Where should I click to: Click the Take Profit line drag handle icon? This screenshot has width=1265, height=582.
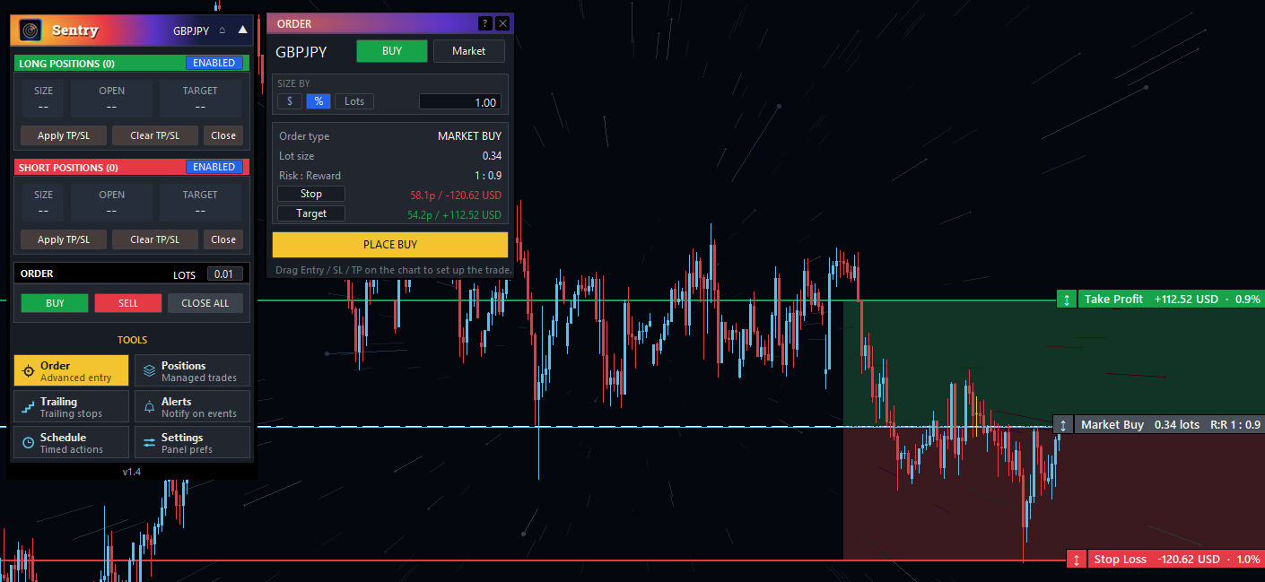[1067, 300]
